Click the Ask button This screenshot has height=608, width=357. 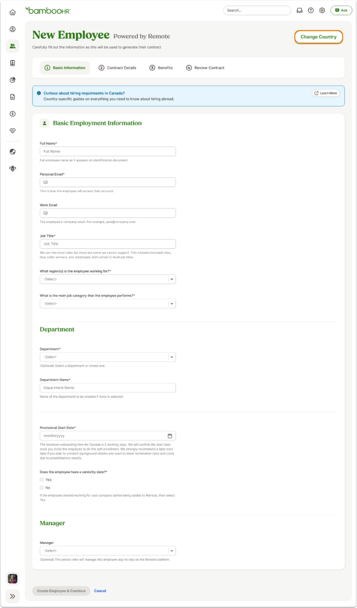341,10
